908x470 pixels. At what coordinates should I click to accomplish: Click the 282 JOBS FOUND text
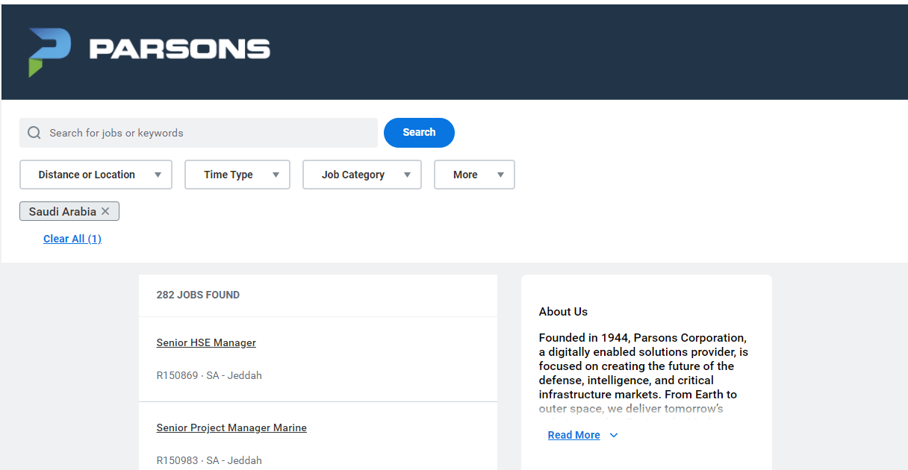(x=198, y=295)
